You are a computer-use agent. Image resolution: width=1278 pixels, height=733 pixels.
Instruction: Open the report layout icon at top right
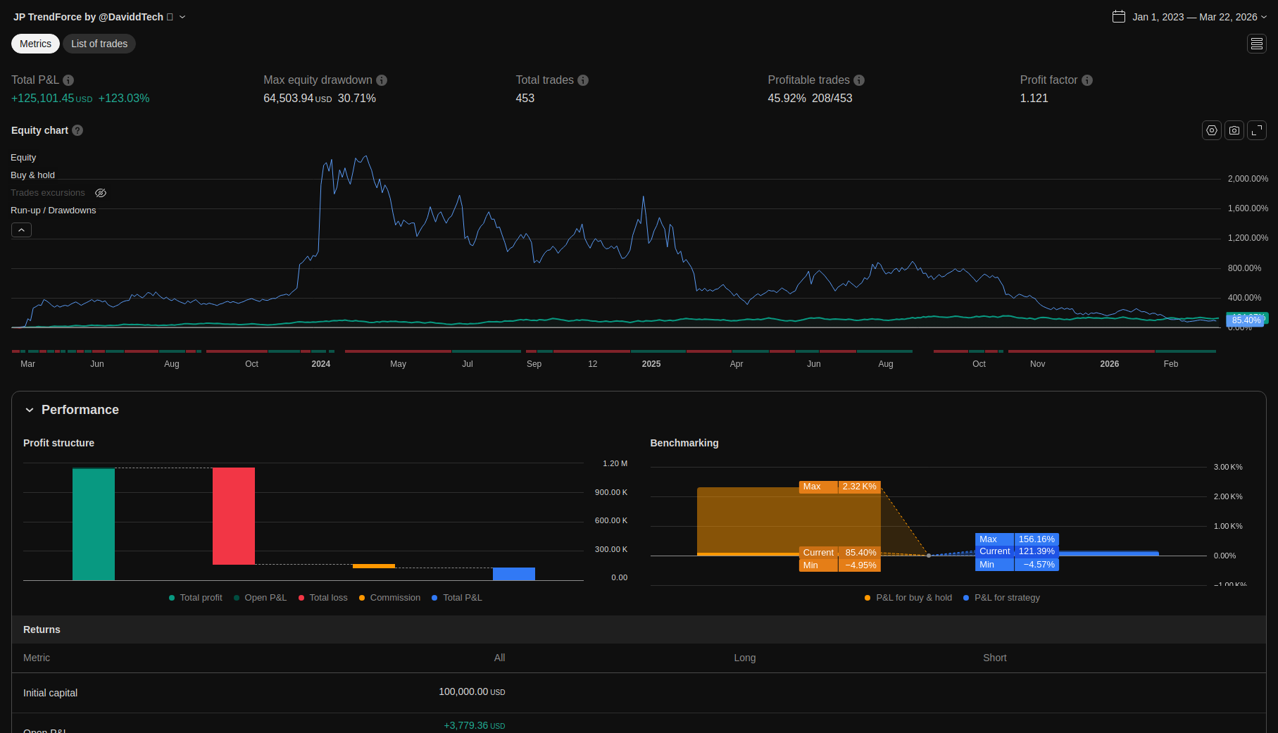(1256, 44)
